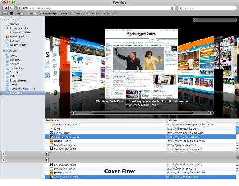Click Wikipedia in the bookmarks bar

tap(82, 13)
